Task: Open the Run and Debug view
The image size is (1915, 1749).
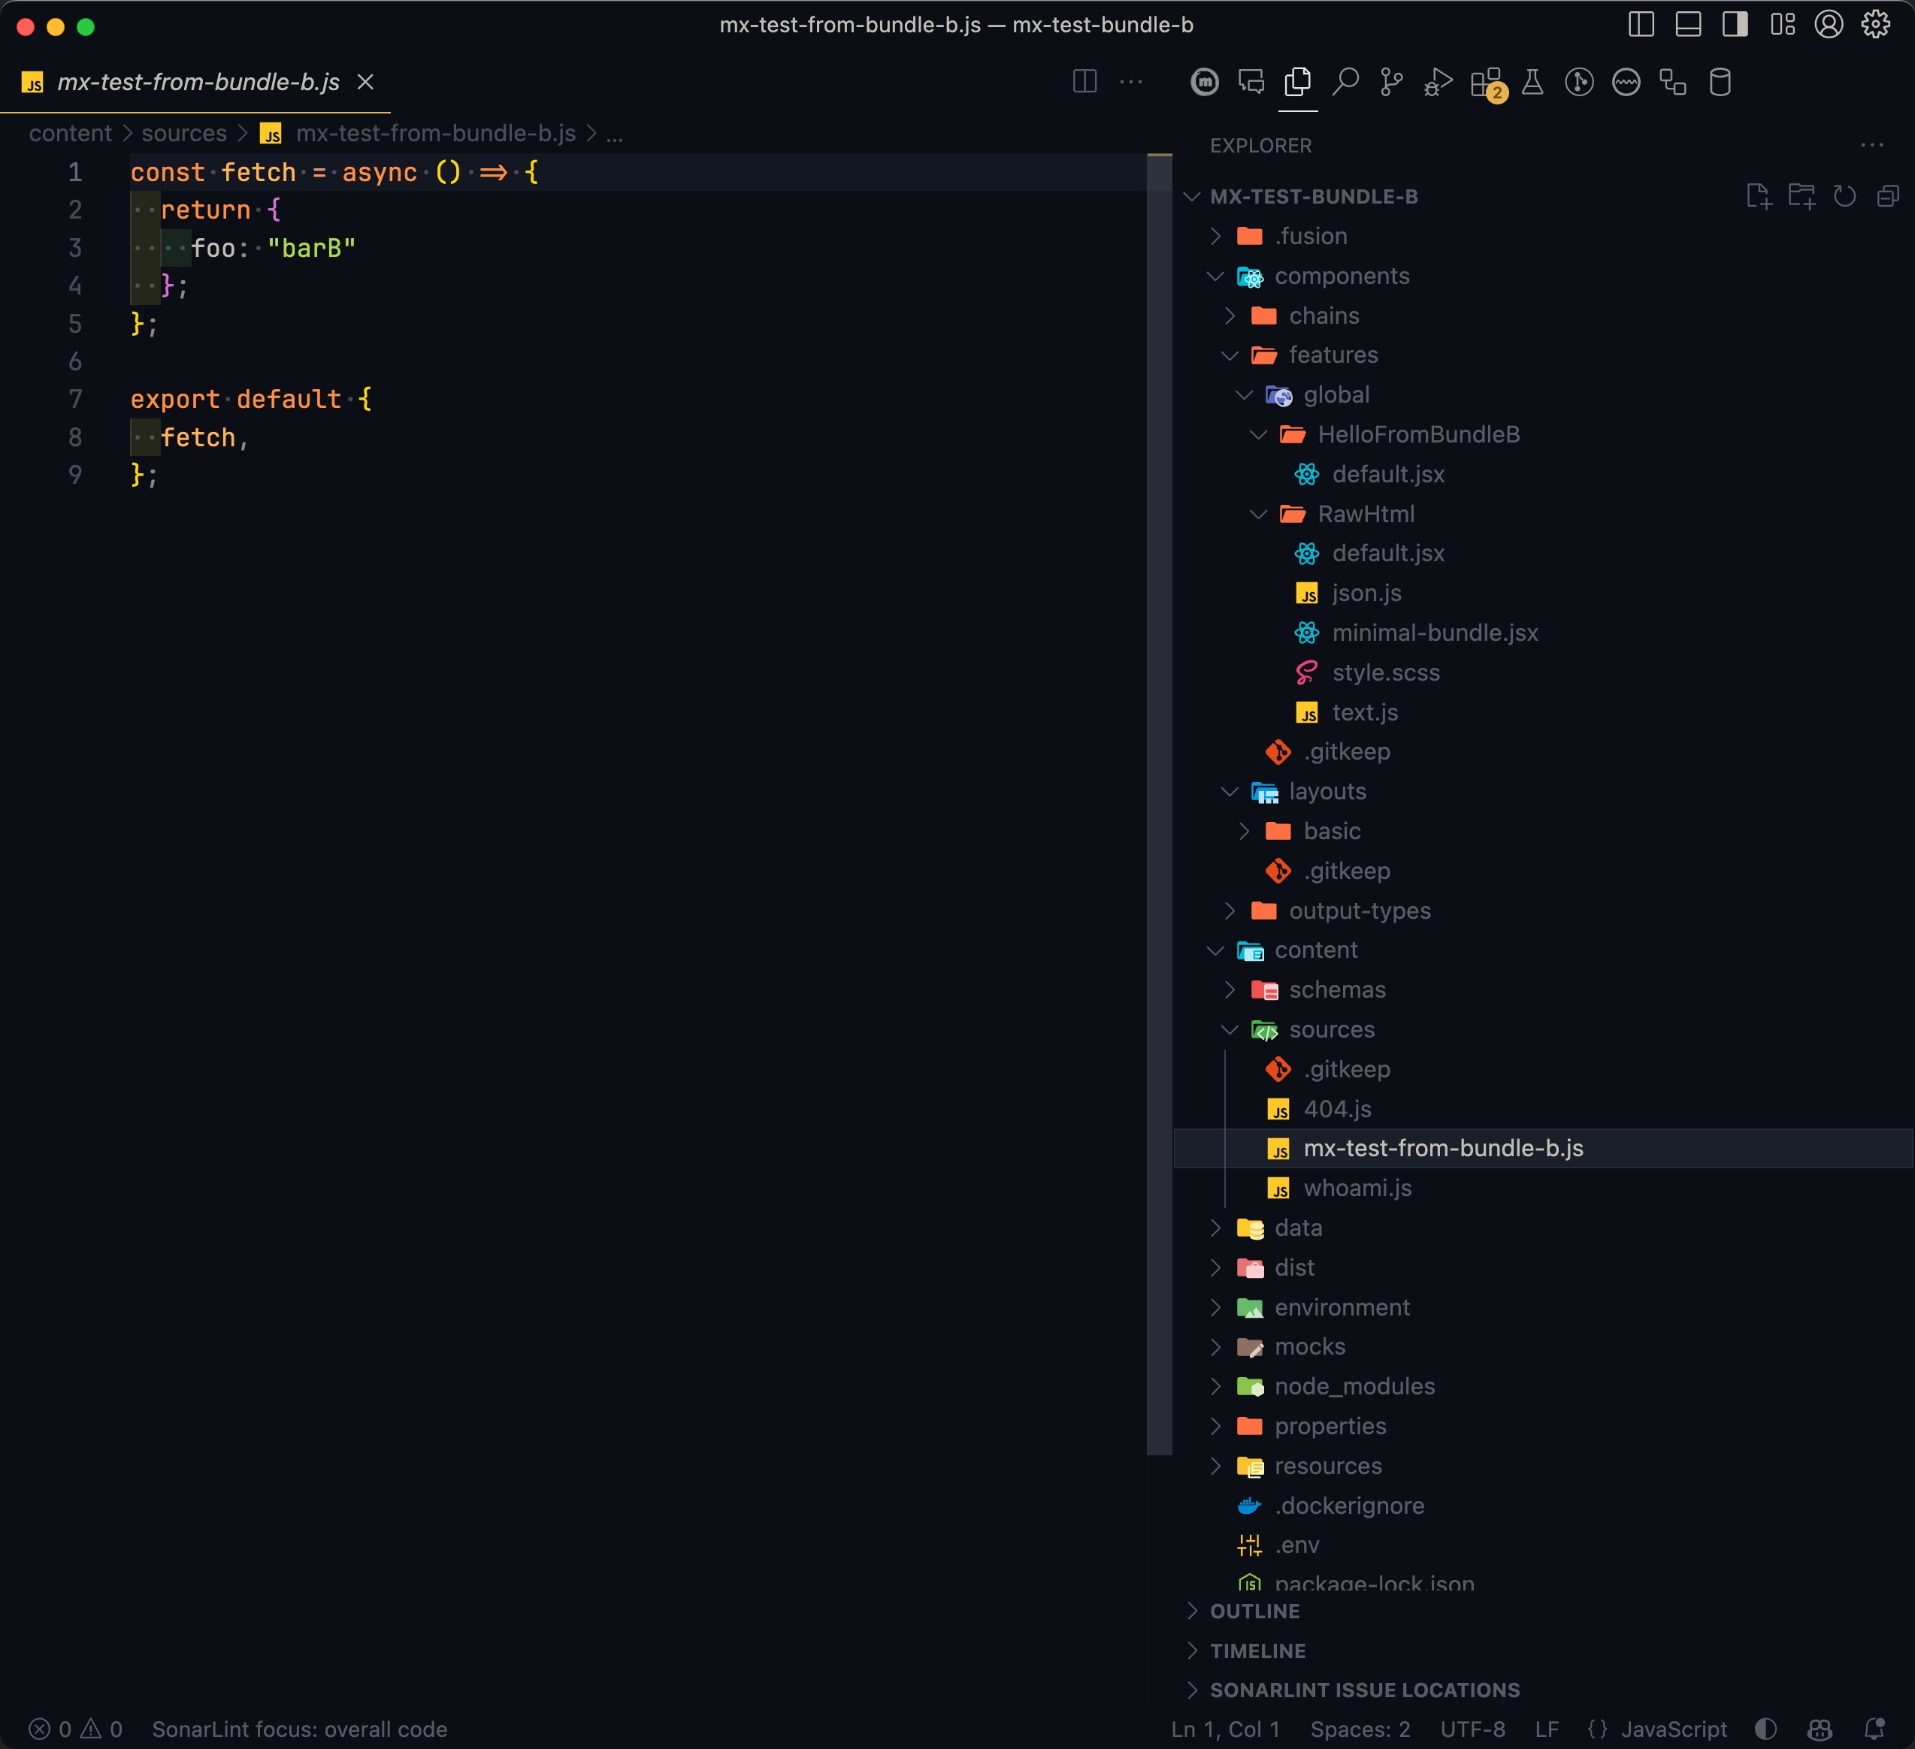Action: (1439, 83)
